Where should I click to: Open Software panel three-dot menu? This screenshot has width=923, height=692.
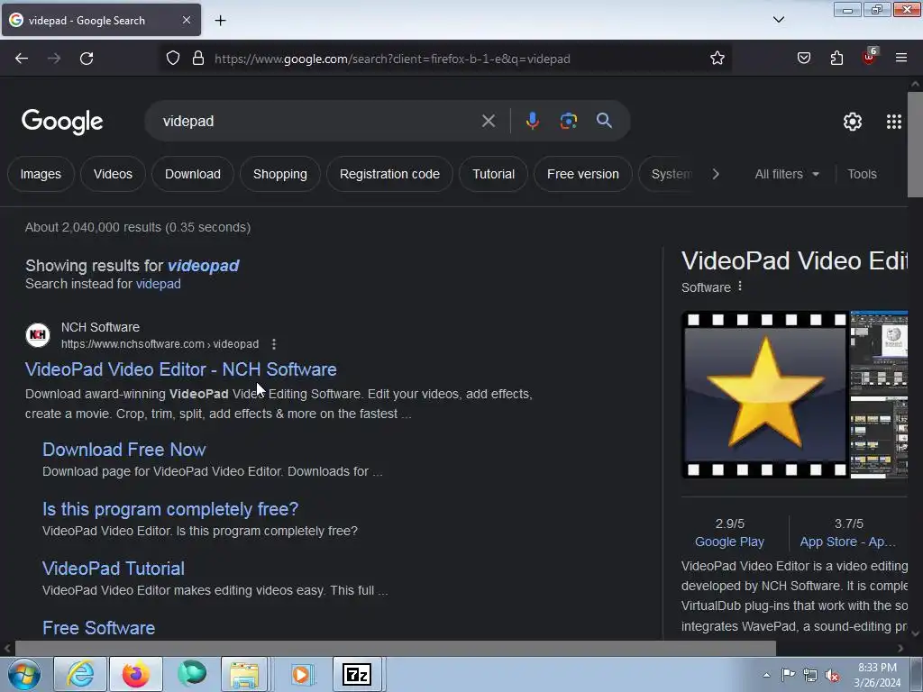point(740,287)
